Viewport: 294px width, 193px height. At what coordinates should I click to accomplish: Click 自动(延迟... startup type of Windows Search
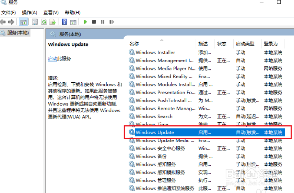click(x=247, y=117)
